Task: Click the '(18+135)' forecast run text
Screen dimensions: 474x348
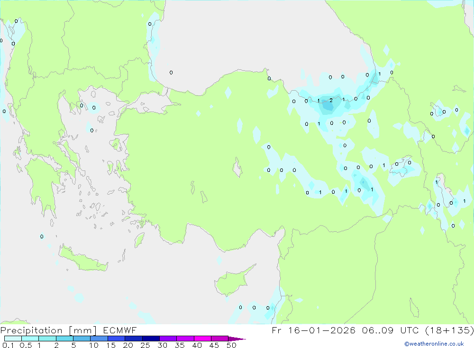Action: pos(450,330)
